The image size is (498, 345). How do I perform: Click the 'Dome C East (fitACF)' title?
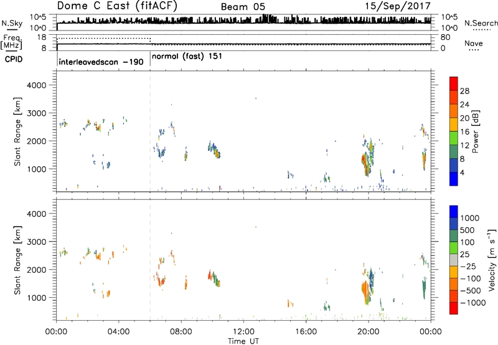(x=117, y=6)
